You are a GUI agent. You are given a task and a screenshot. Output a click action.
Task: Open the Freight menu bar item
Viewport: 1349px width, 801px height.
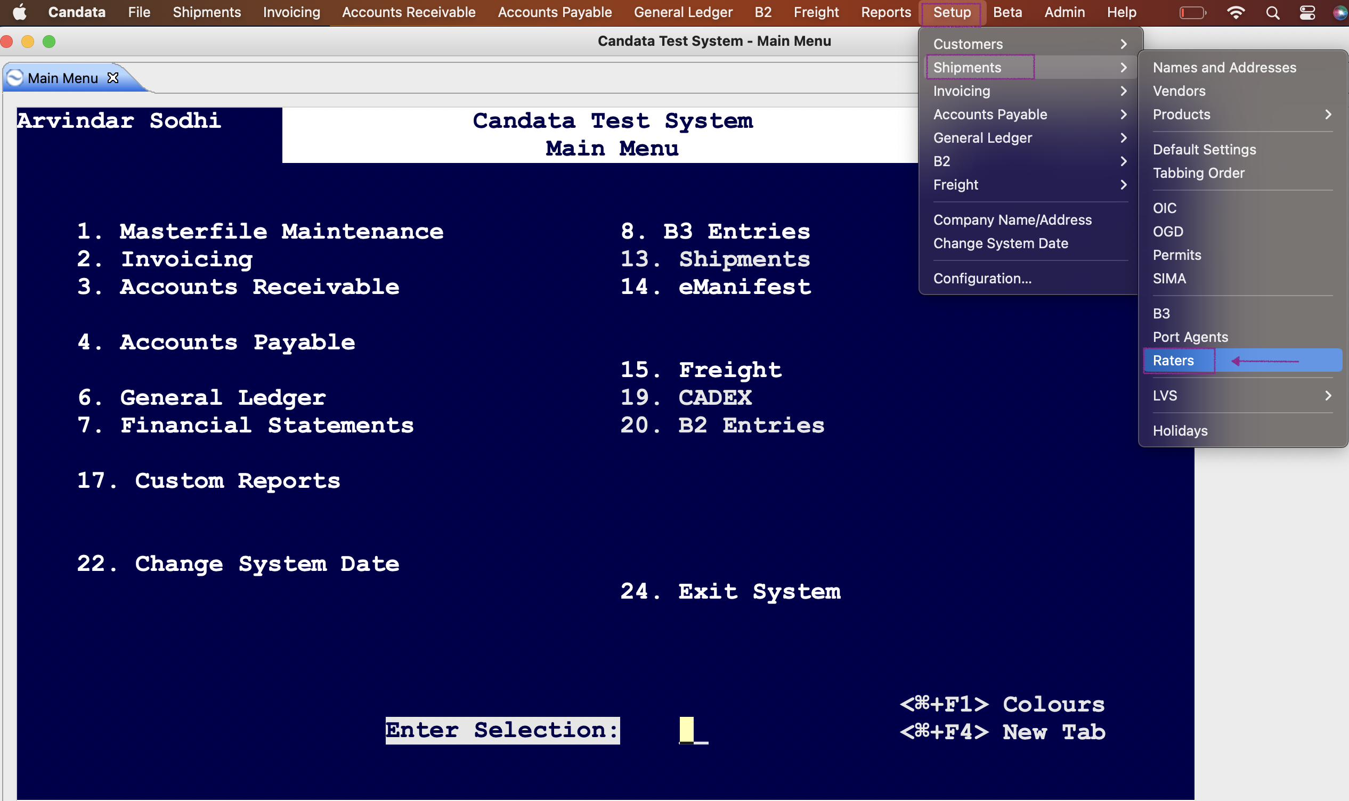pyautogui.click(x=816, y=12)
